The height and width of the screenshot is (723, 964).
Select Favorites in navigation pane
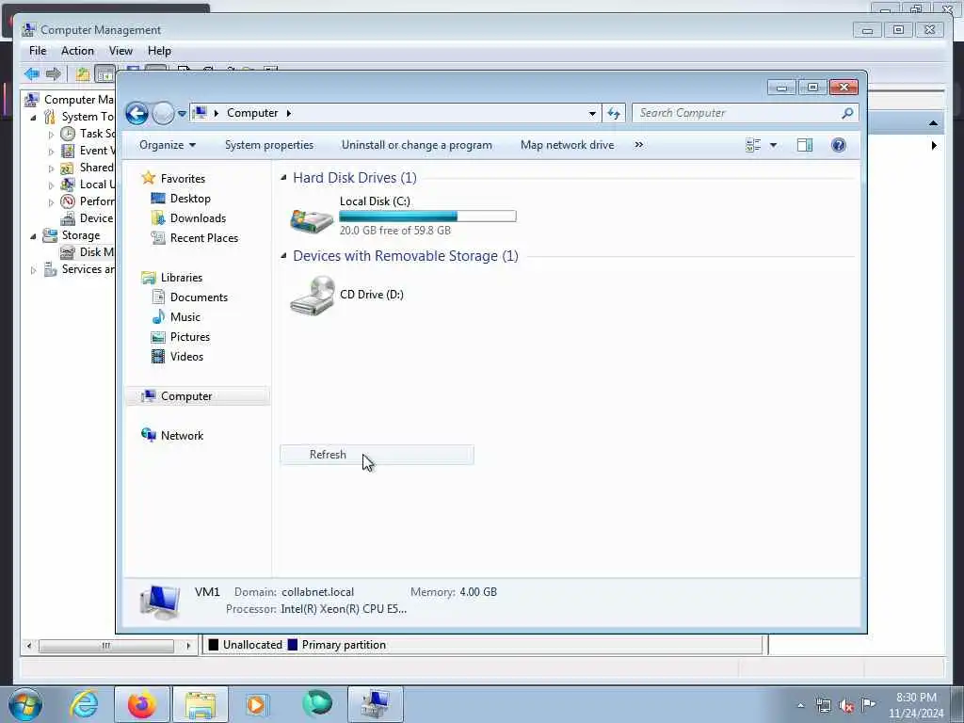(183, 179)
